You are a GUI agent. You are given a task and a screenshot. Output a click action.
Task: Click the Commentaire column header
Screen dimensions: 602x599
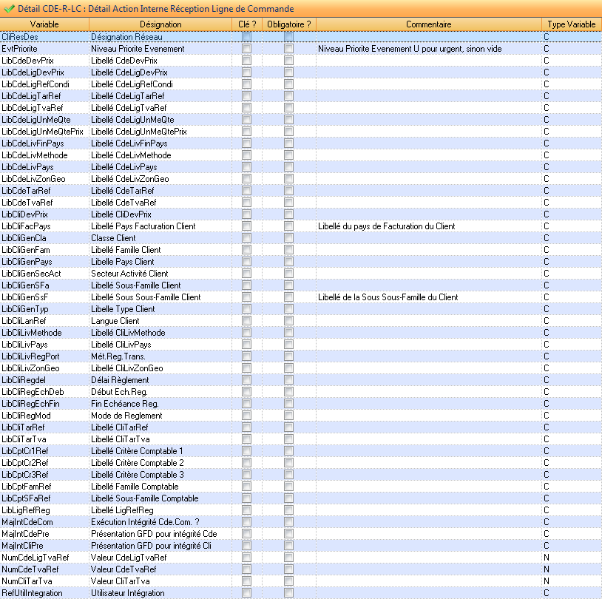428,24
